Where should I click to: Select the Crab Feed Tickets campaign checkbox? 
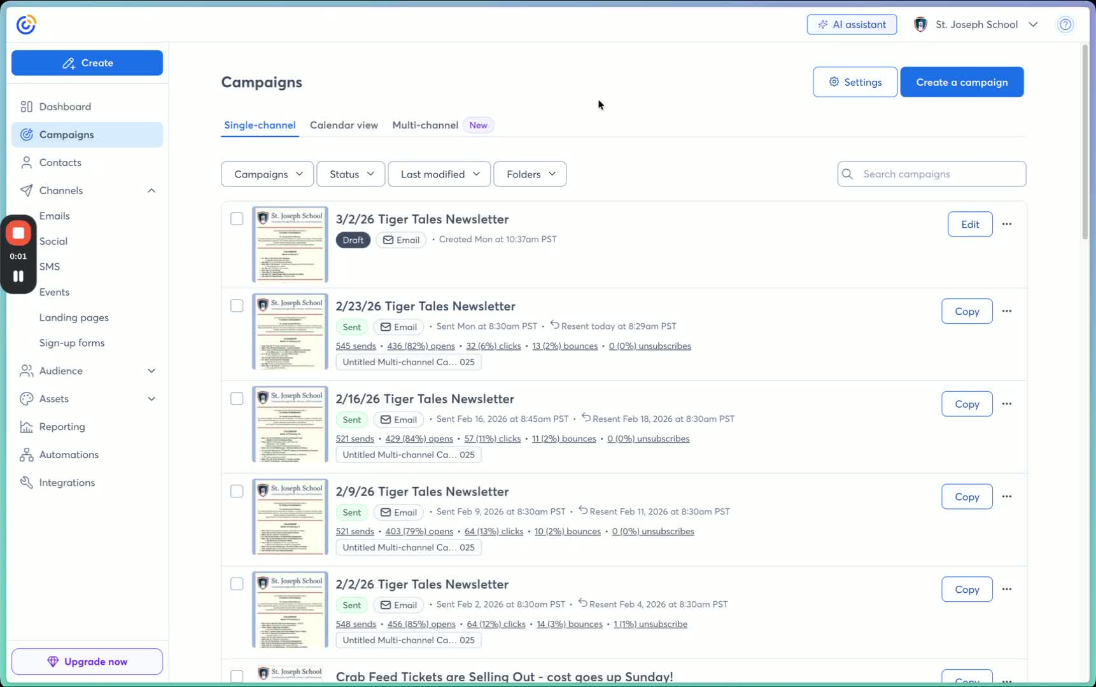[x=237, y=676]
